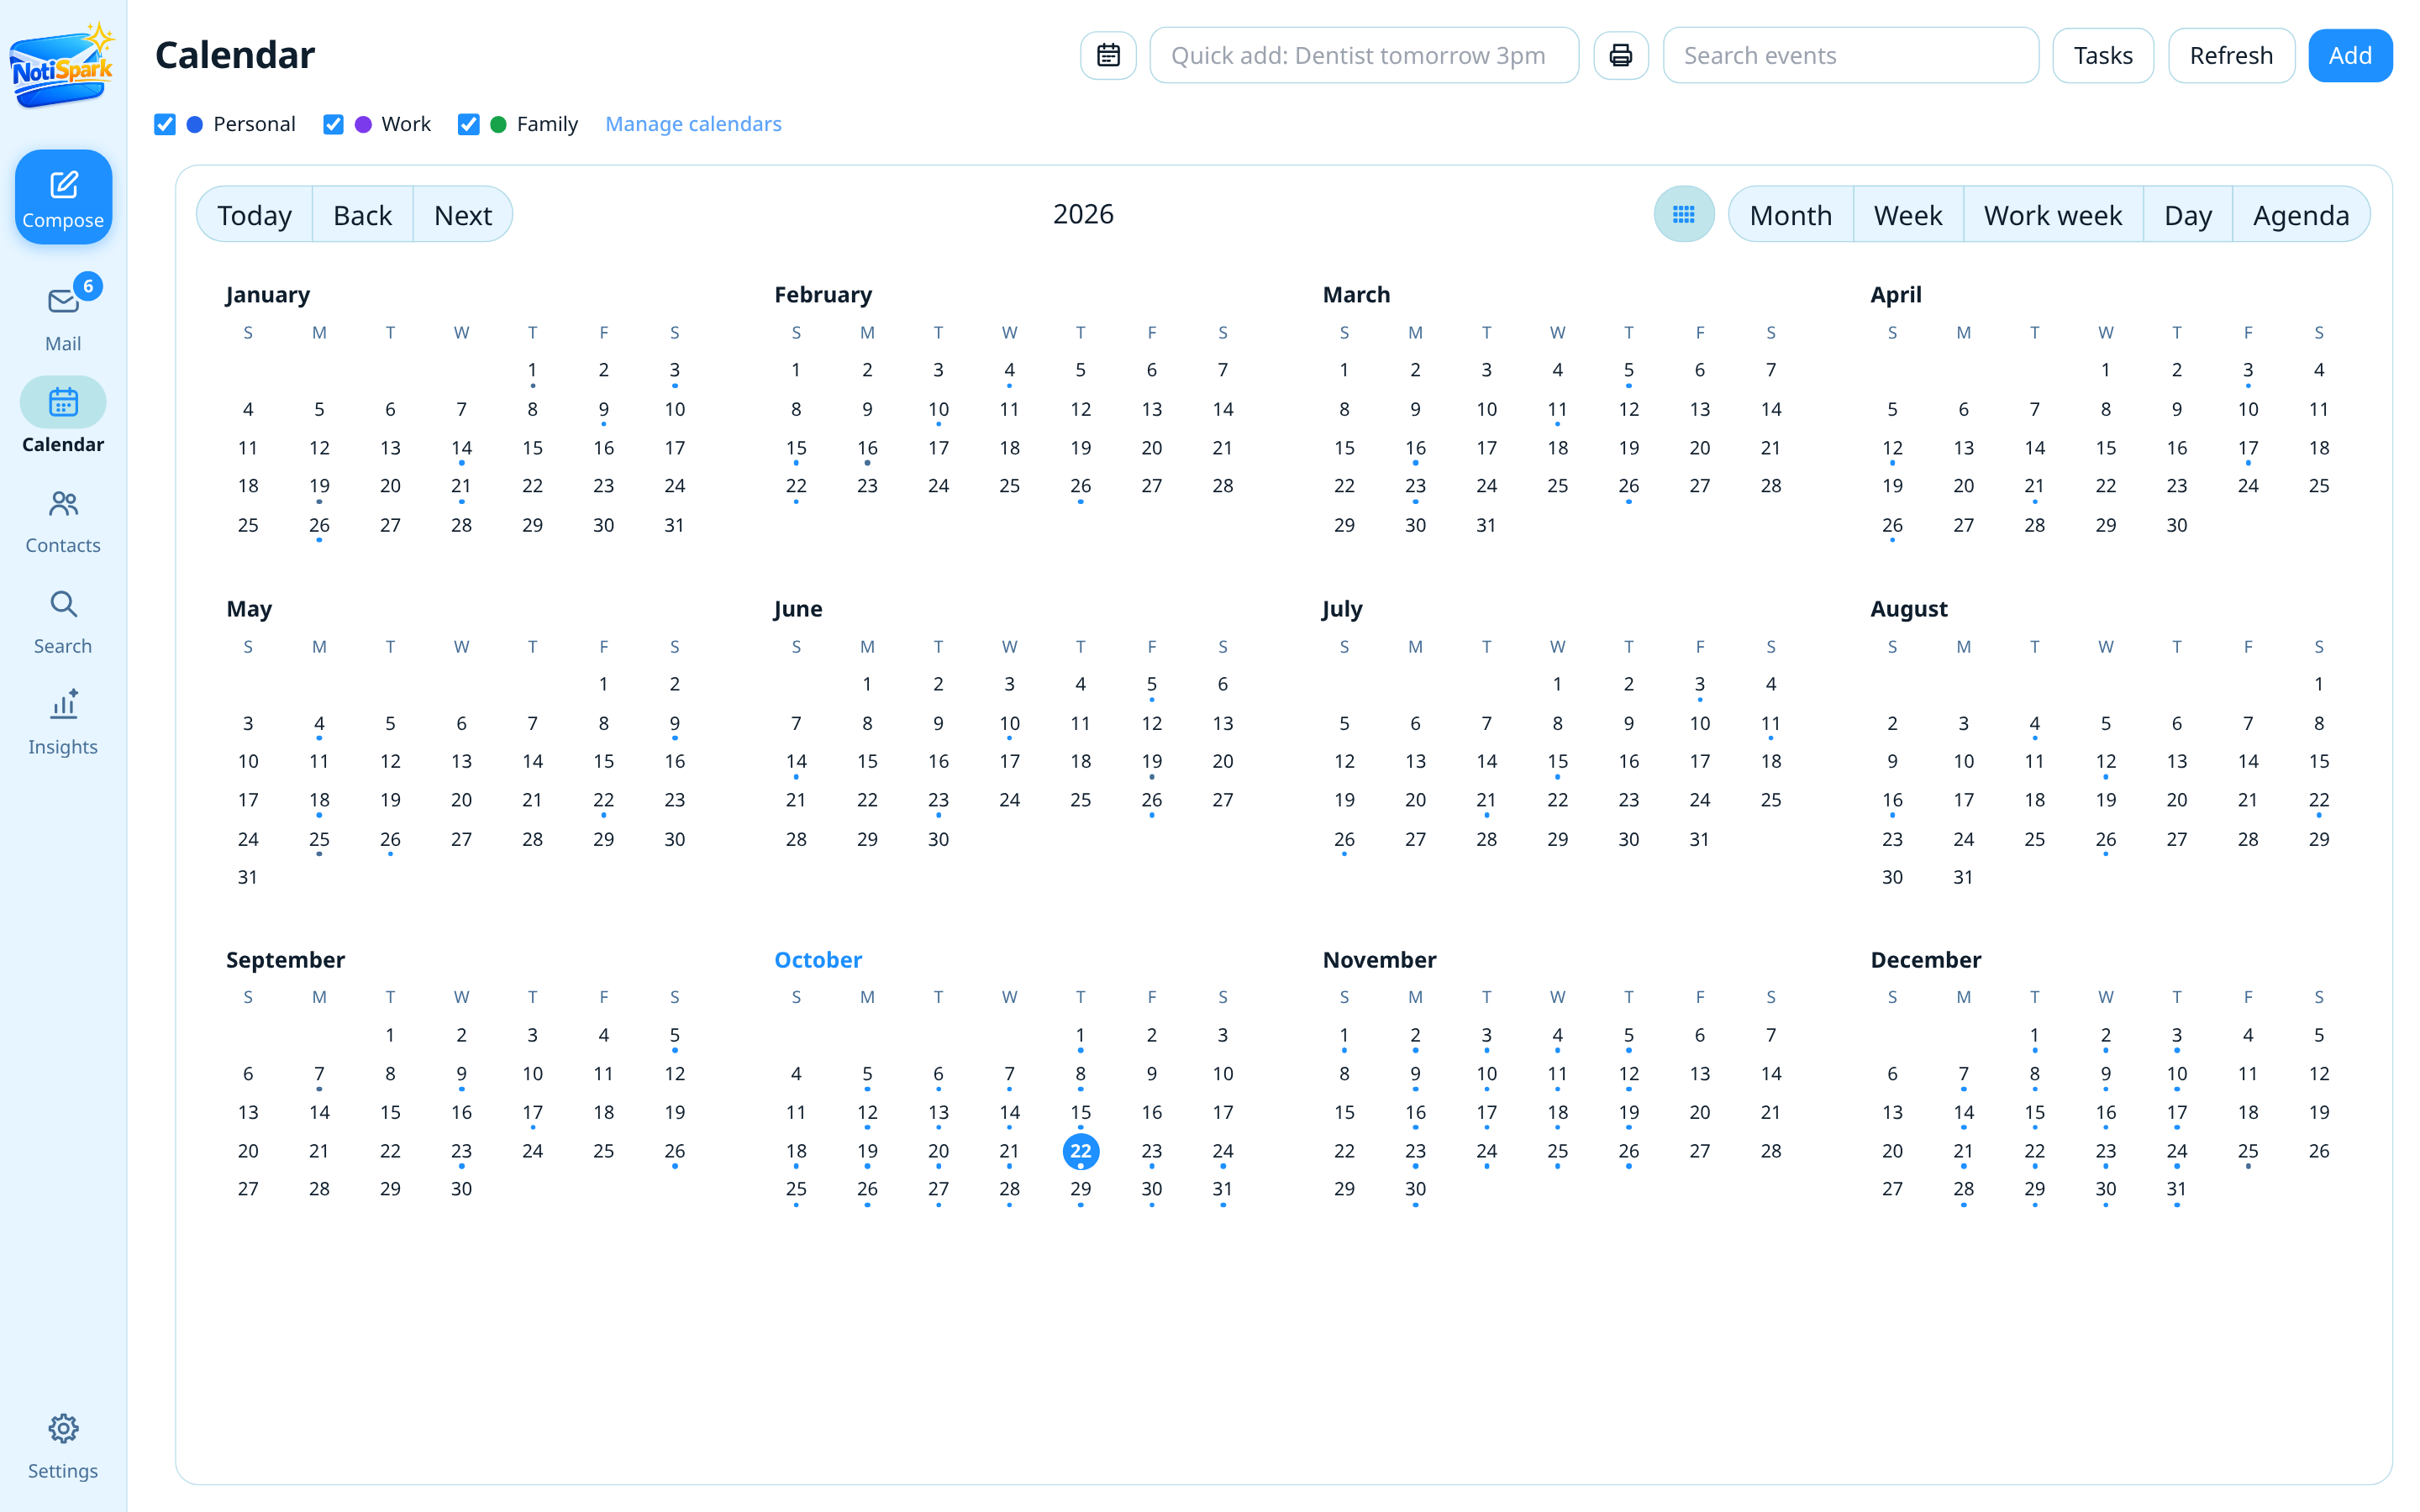This screenshot has width=2420, height=1512.
Task: Open Mail from the sidebar
Action: point(63,315)
